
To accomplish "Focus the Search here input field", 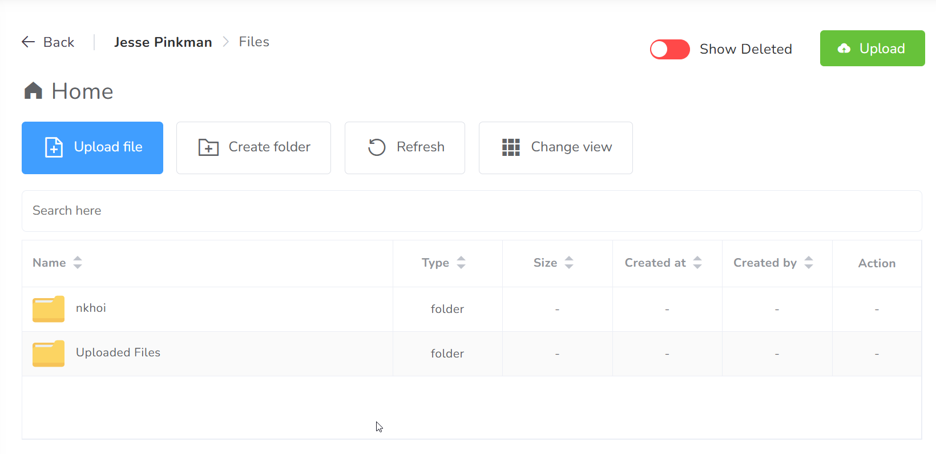I will pyautogui.click(x=471, y=211).
